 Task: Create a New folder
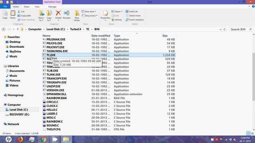pyautogui.click(x=77, y=16)
